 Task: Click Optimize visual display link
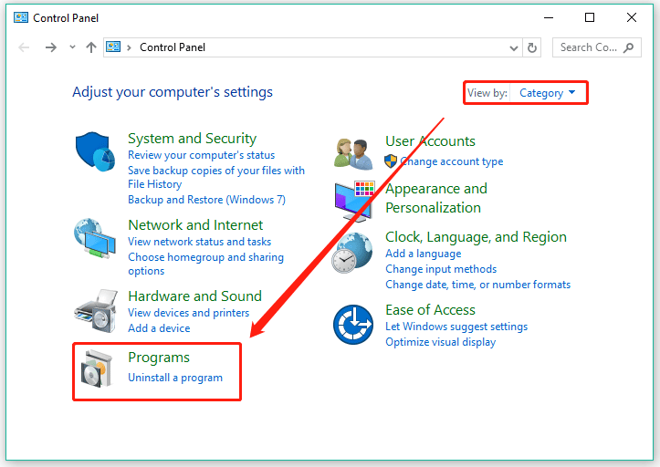(x=440, y=342)
